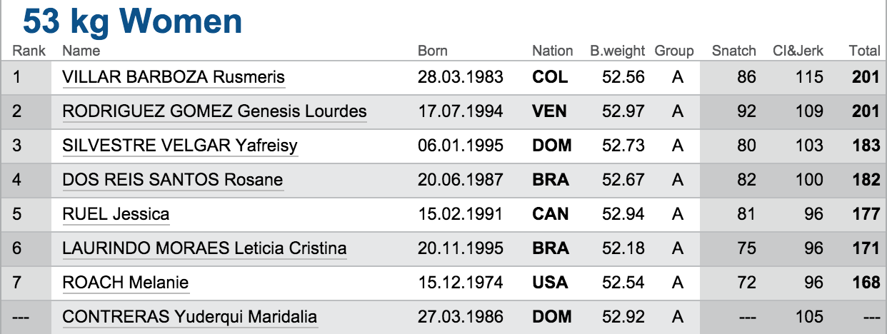Open athlete link RODRIGUEZ GOMEZ Genesis Lourdes
This screenshot has width=887, height=334.
(x=215, y=111)
